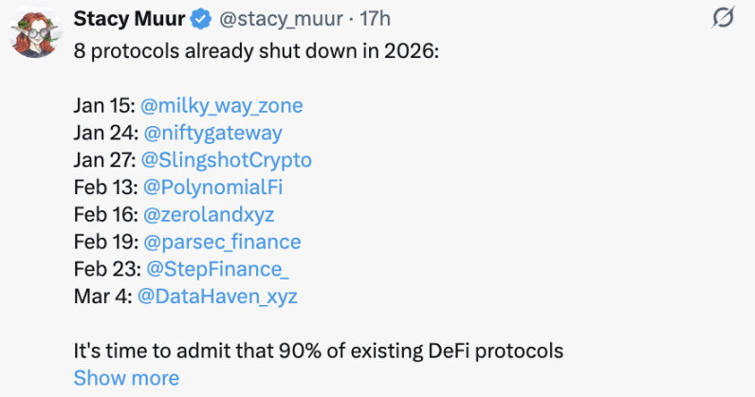Click the @PolynomialFi mention
Image resolution: width=755 pixels, height=397 pixels.
coord(214,187)
